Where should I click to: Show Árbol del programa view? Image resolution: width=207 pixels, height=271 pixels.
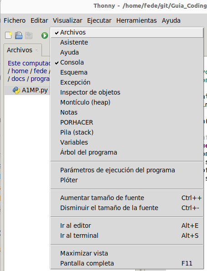127,152
